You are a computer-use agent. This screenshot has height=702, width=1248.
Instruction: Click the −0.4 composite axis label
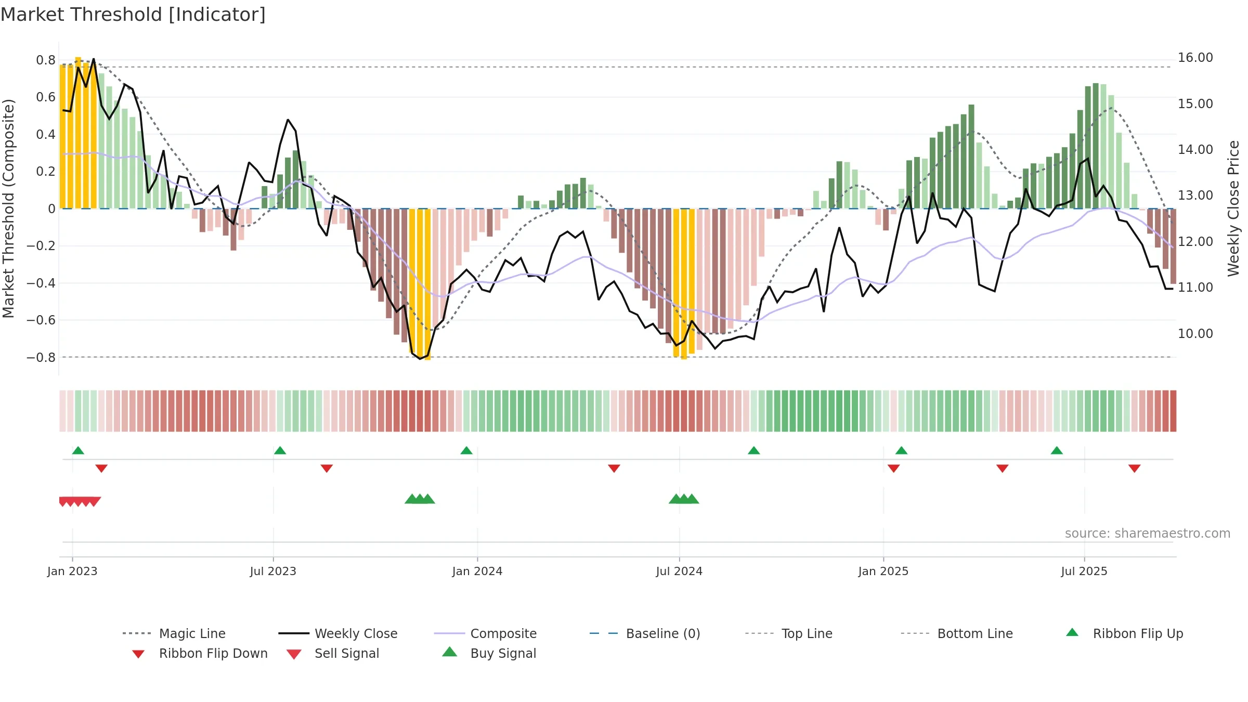coord(41,283)
